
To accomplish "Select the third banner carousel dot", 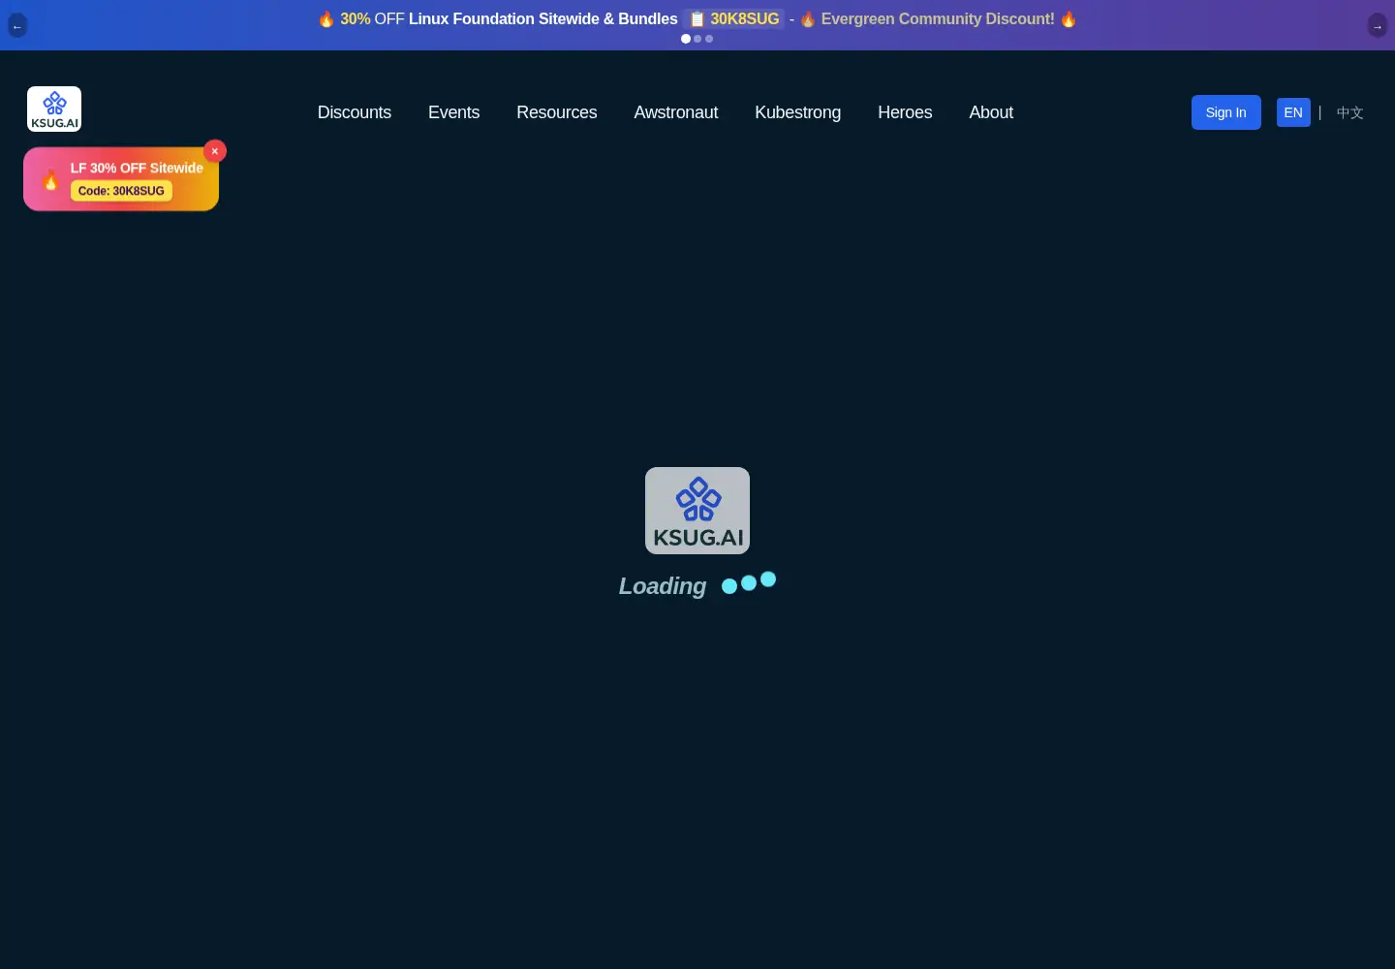I will tap(709, 39).
